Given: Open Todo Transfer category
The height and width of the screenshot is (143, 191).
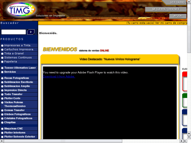Looking at the screenshot, I should 13,94.
